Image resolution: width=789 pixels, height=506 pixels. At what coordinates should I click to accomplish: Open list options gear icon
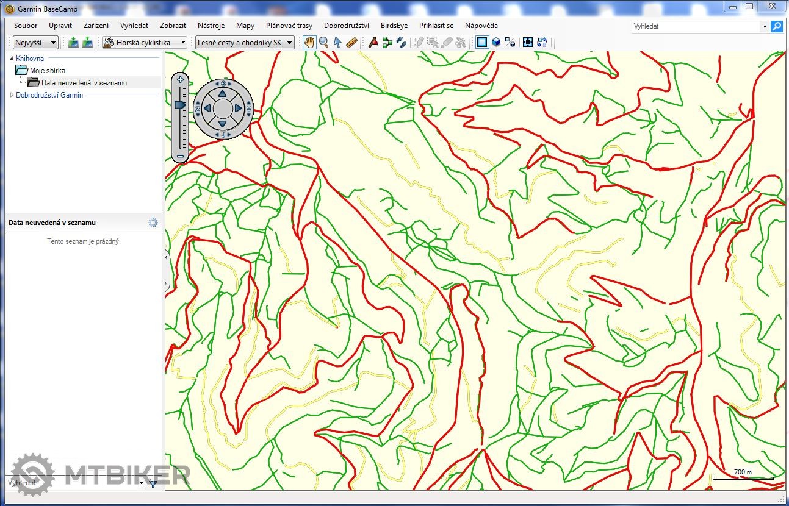click(x=153, y=223)
